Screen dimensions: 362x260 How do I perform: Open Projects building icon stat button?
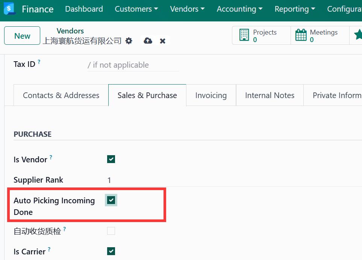[x=244, y=35]
